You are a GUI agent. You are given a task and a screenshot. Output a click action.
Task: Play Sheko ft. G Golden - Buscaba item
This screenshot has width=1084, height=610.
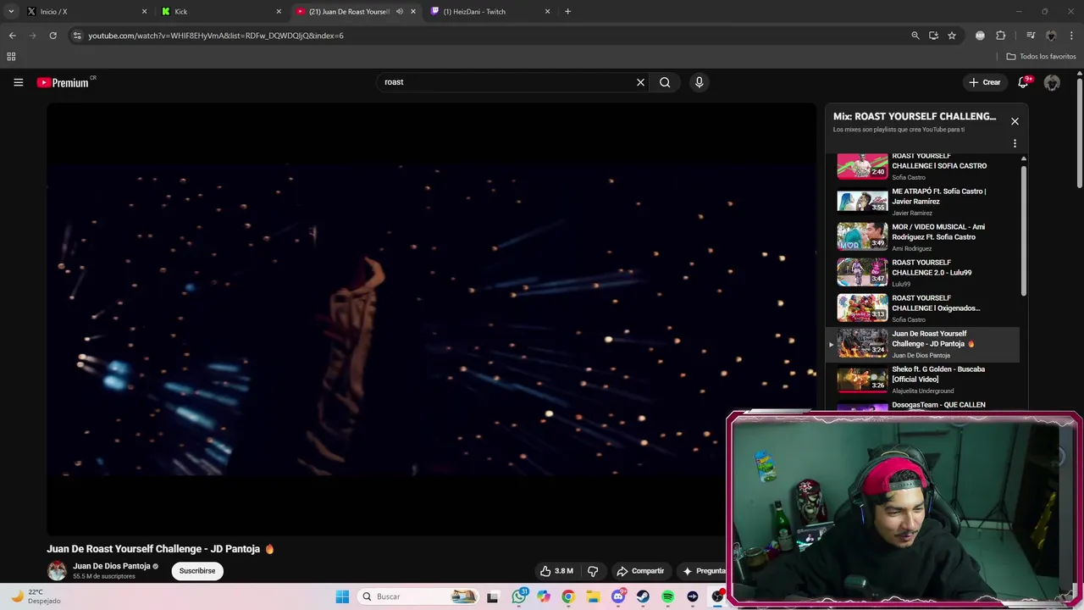pos(923,380)
